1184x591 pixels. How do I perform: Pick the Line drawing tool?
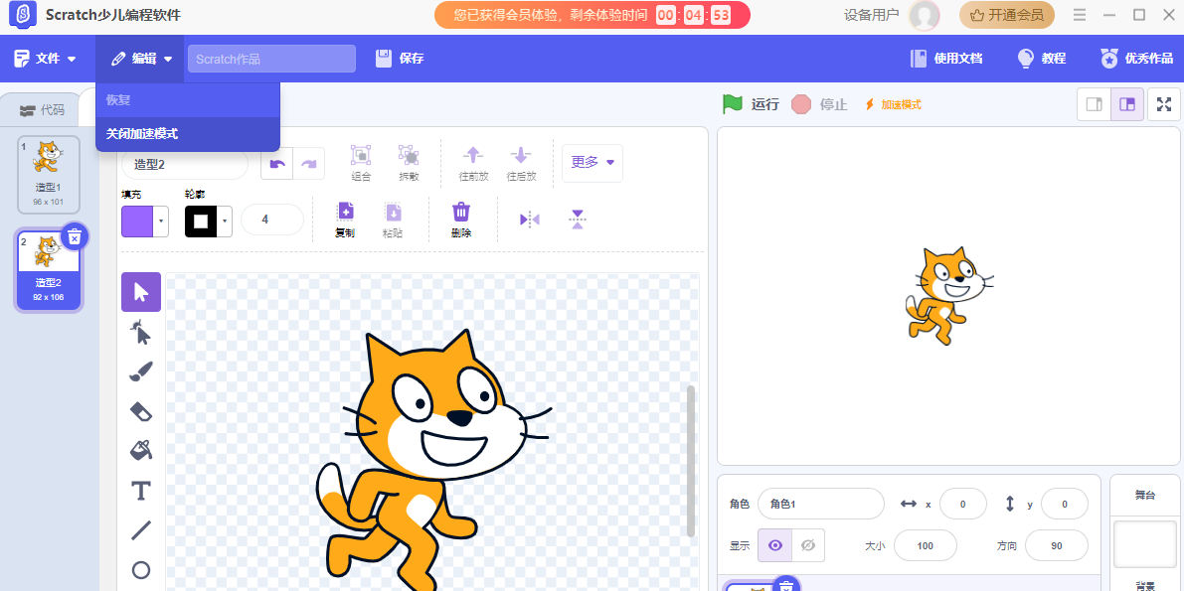tap(141, 530)
